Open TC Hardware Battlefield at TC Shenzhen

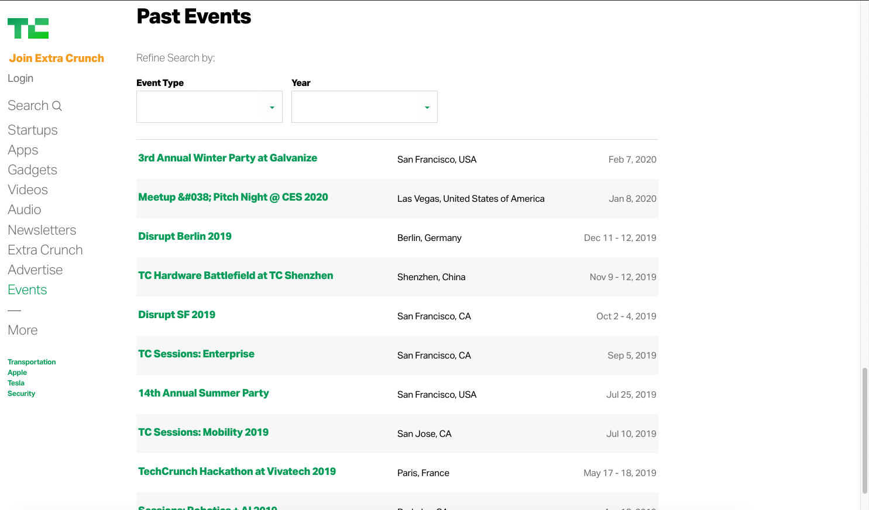coord(235,275)
